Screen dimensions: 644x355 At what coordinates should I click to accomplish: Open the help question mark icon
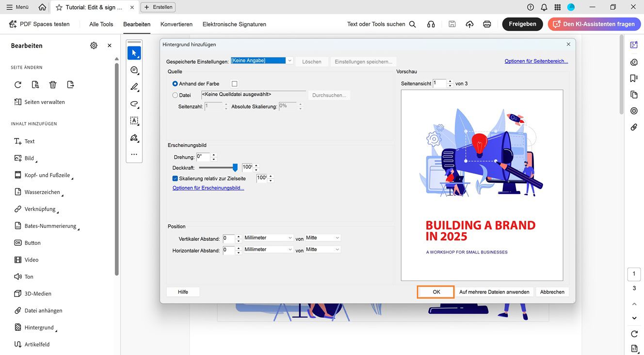(531, 7)
